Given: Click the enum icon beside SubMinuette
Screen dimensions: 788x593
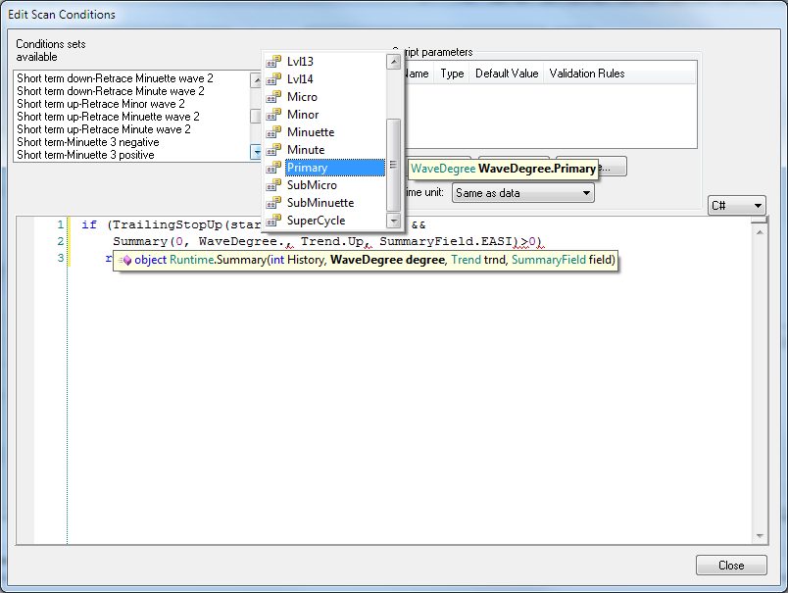Looking at the screenshot, I should [272, 202].
